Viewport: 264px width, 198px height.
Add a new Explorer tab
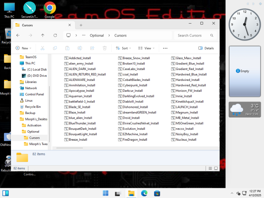(81, 25)
